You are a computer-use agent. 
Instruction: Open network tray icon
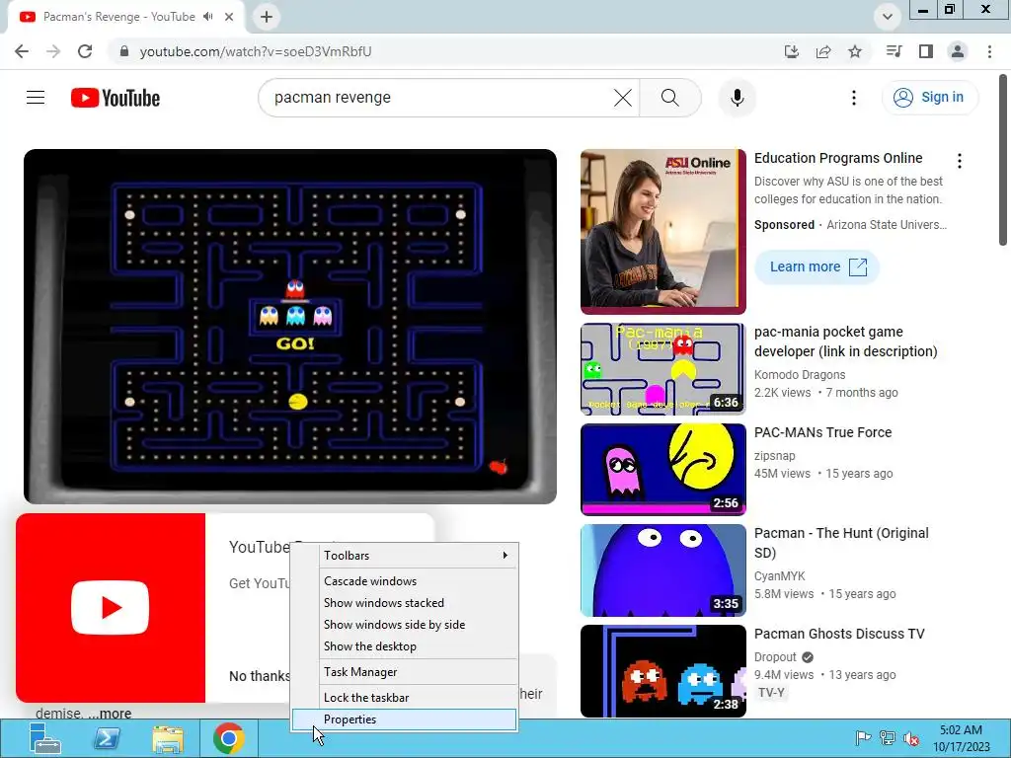pyautogui.click(x=888, y=738)
